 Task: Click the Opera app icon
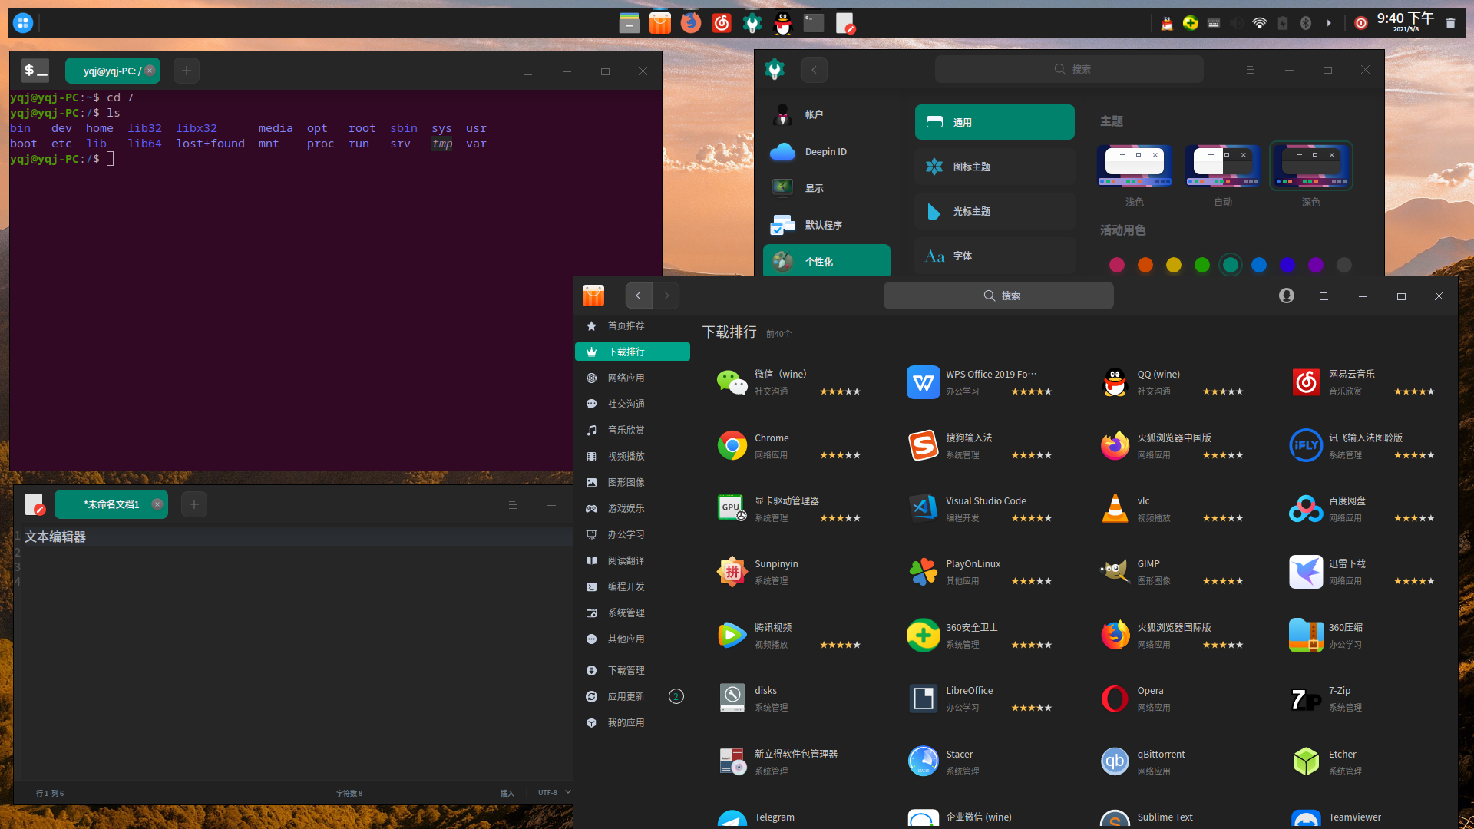tap(1115, 699)
